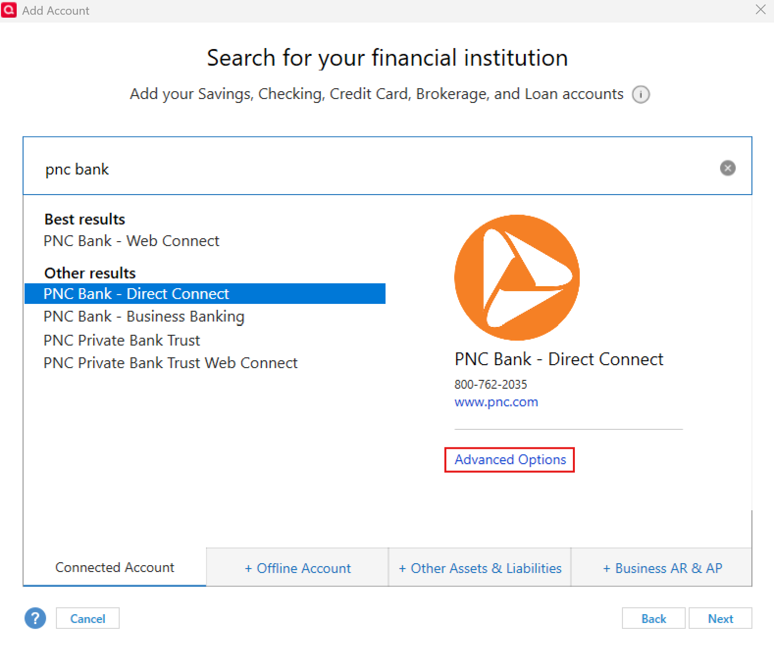Screen dimensions: 774x647
Task: Open the + Offline Account tab
Action: tap(298, 568)
